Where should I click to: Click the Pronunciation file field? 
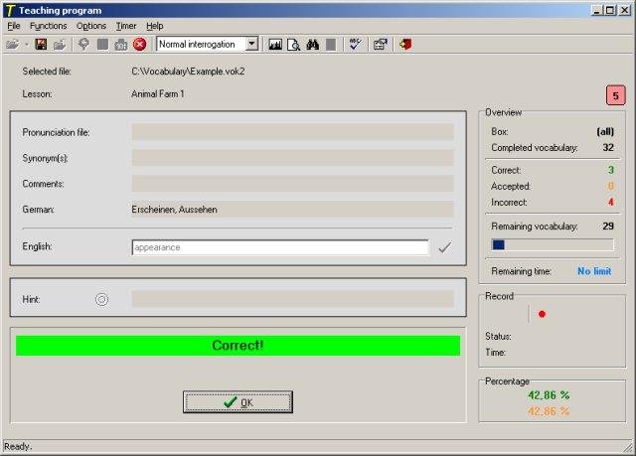pyautogui.click(x=292, y=132)
